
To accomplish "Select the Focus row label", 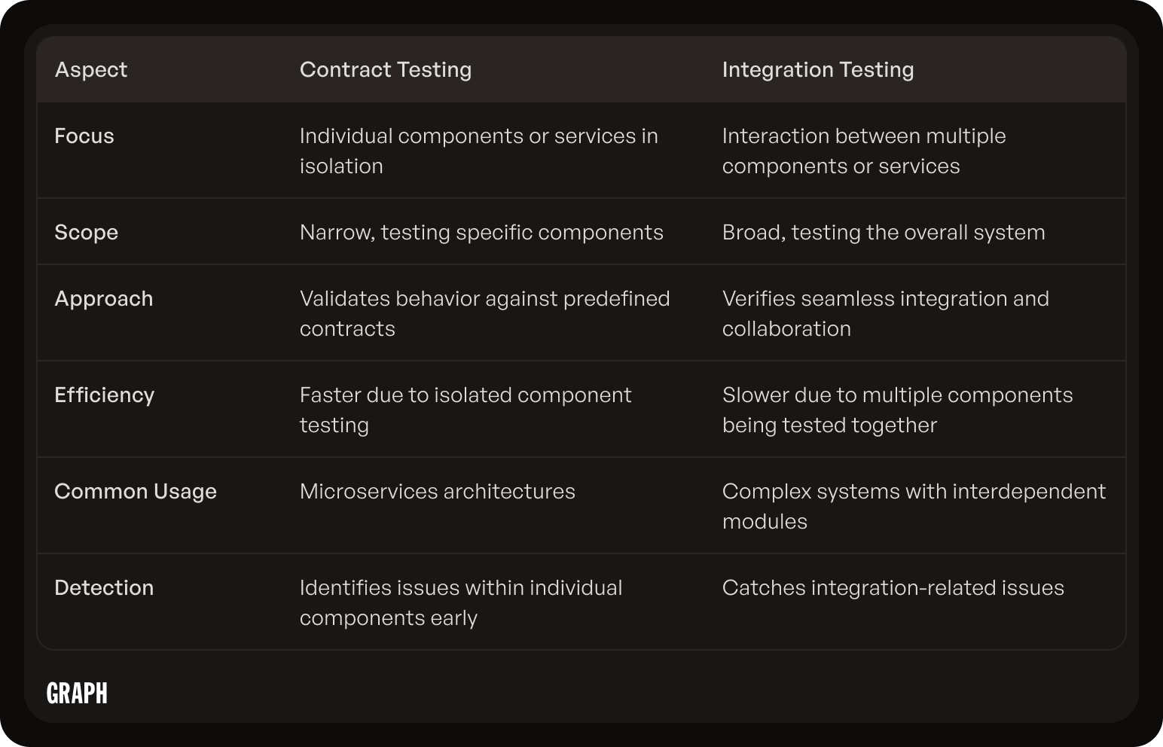I will click(x=84, y=136).
